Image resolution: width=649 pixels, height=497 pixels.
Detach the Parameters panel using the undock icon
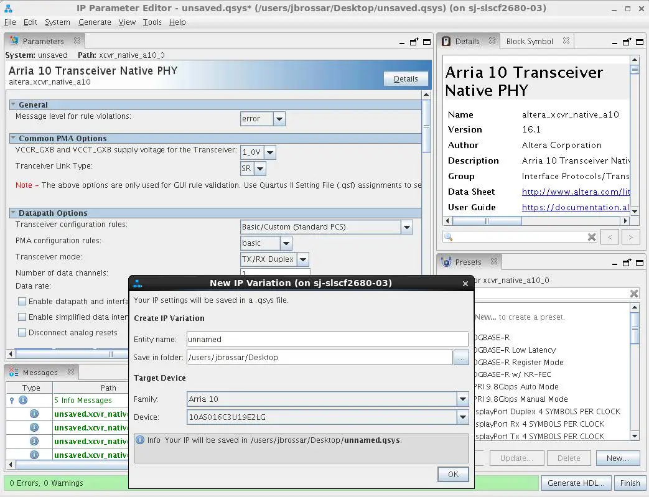pyautogui.click(x=414, y=42)
